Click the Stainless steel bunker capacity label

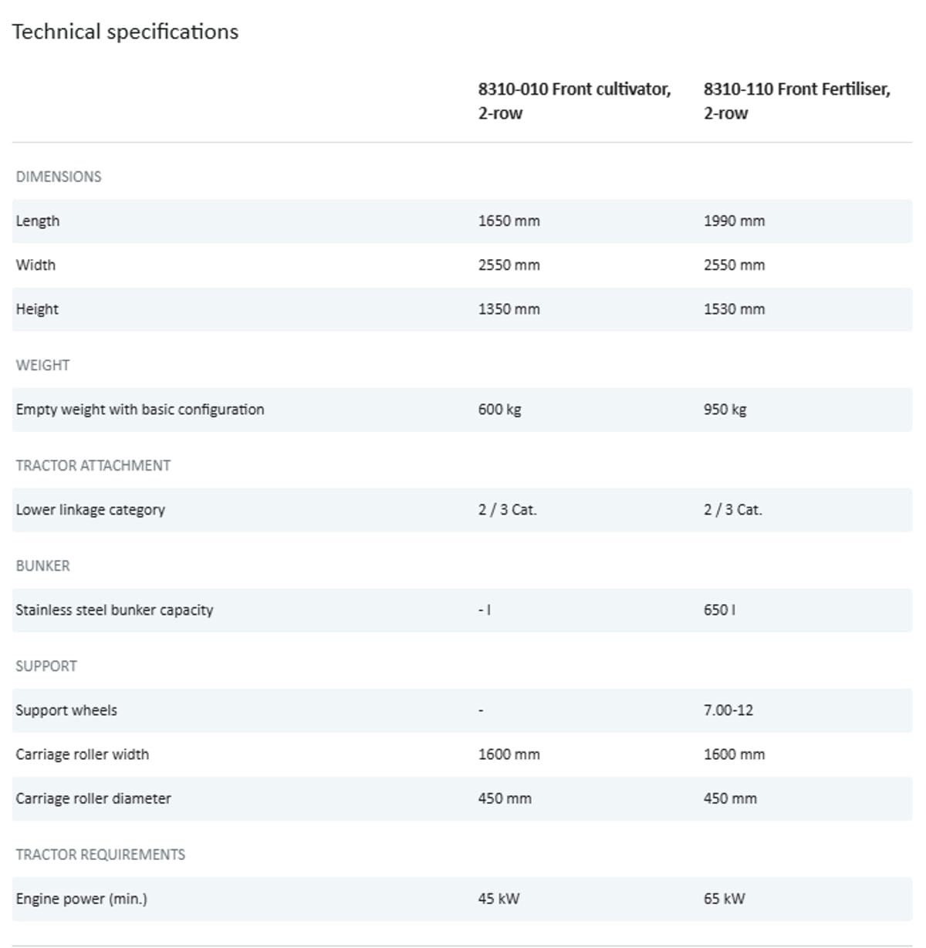tap(114, 610)
